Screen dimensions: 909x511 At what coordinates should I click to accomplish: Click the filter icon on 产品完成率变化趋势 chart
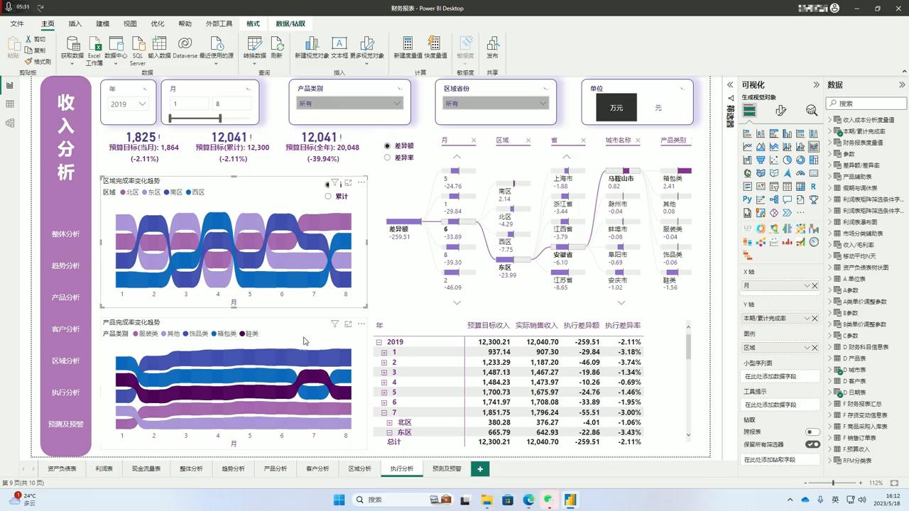pos(334,324)
